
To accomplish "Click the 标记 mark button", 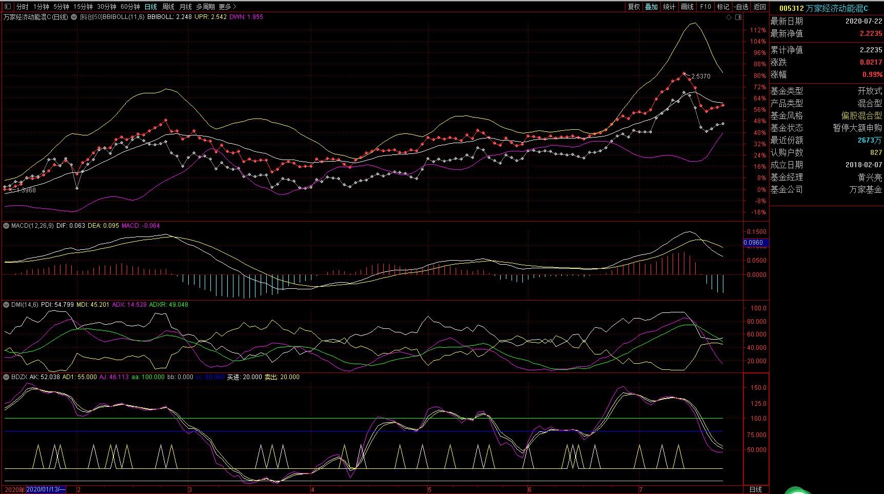I will click(x=723, y=7).
